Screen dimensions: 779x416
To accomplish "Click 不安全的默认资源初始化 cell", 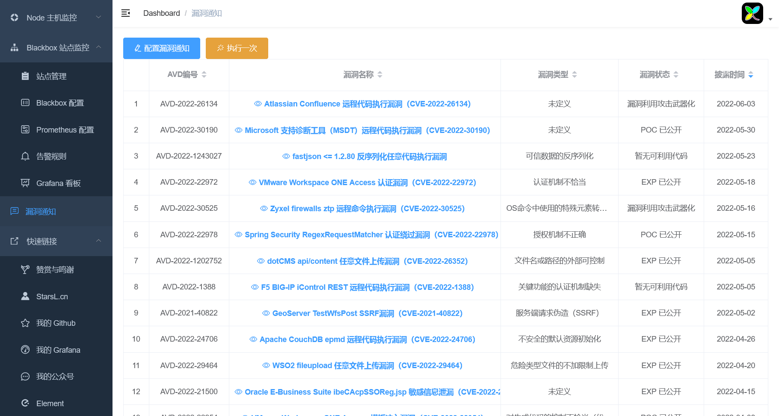I will click(x=560, y=339).
